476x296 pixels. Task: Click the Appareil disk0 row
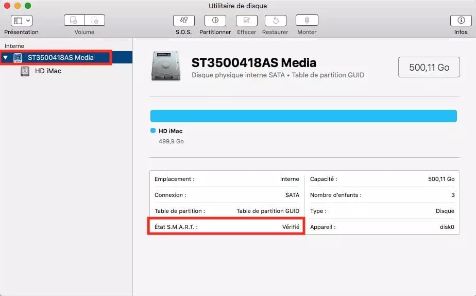tap(382, 227)
